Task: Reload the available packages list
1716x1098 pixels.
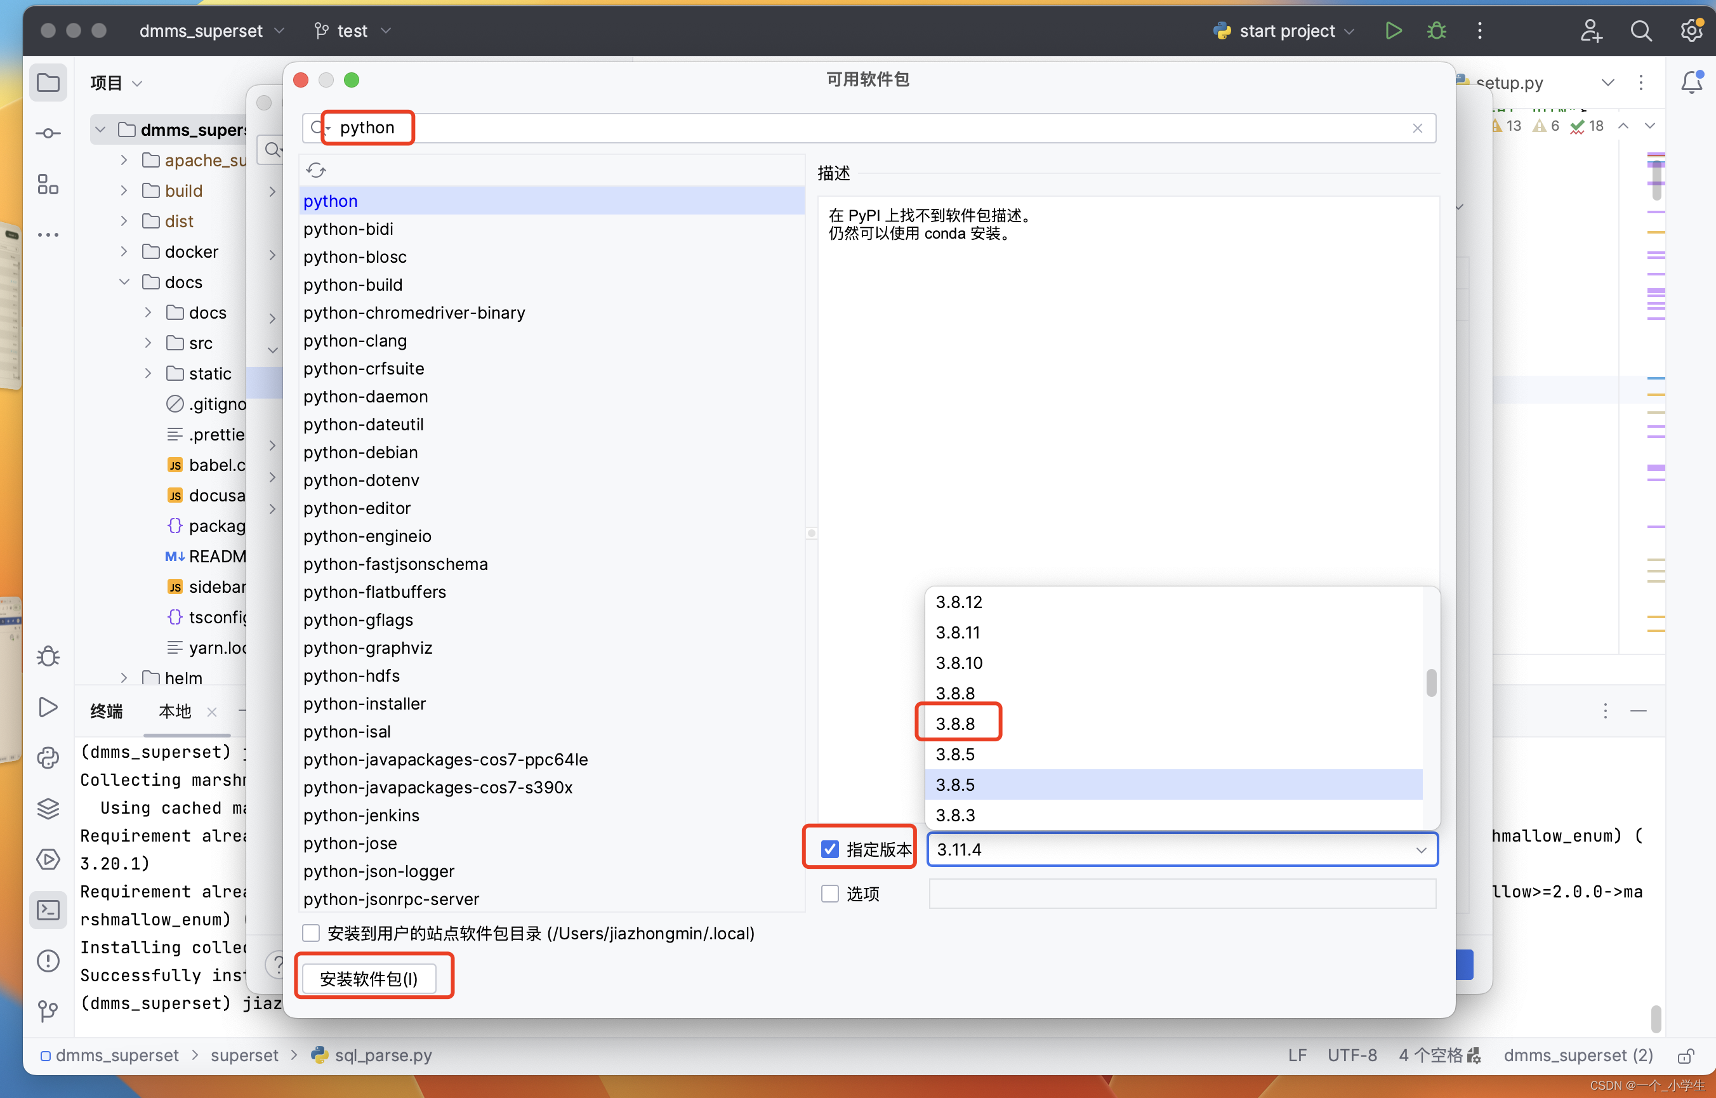Action: [316, 170]
